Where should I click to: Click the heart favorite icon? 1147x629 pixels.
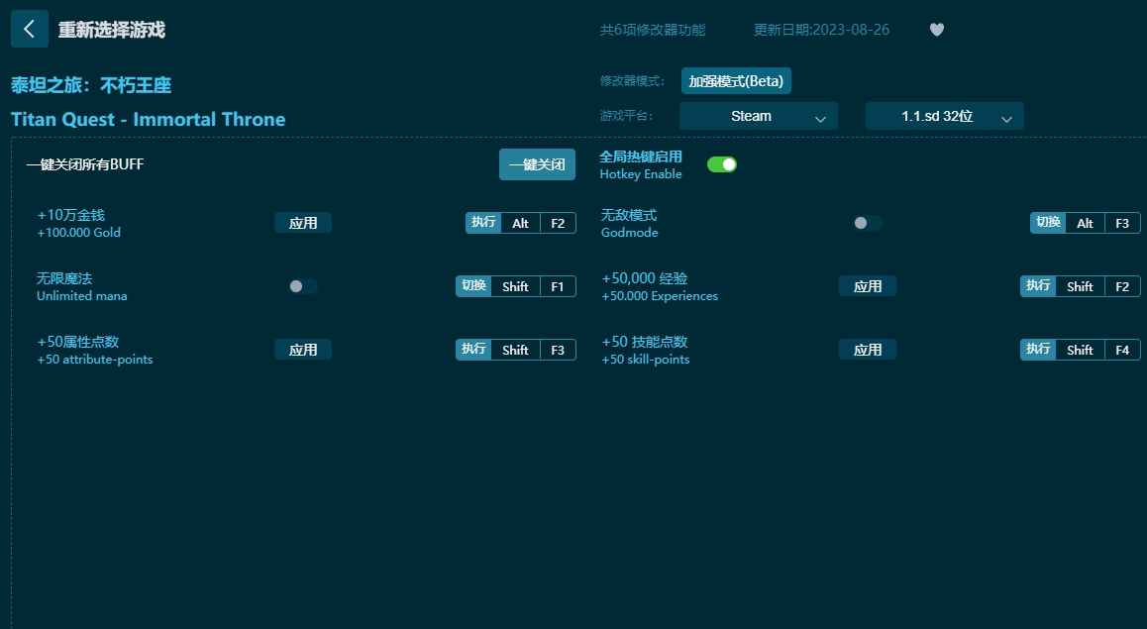click(x=936, y=30)
